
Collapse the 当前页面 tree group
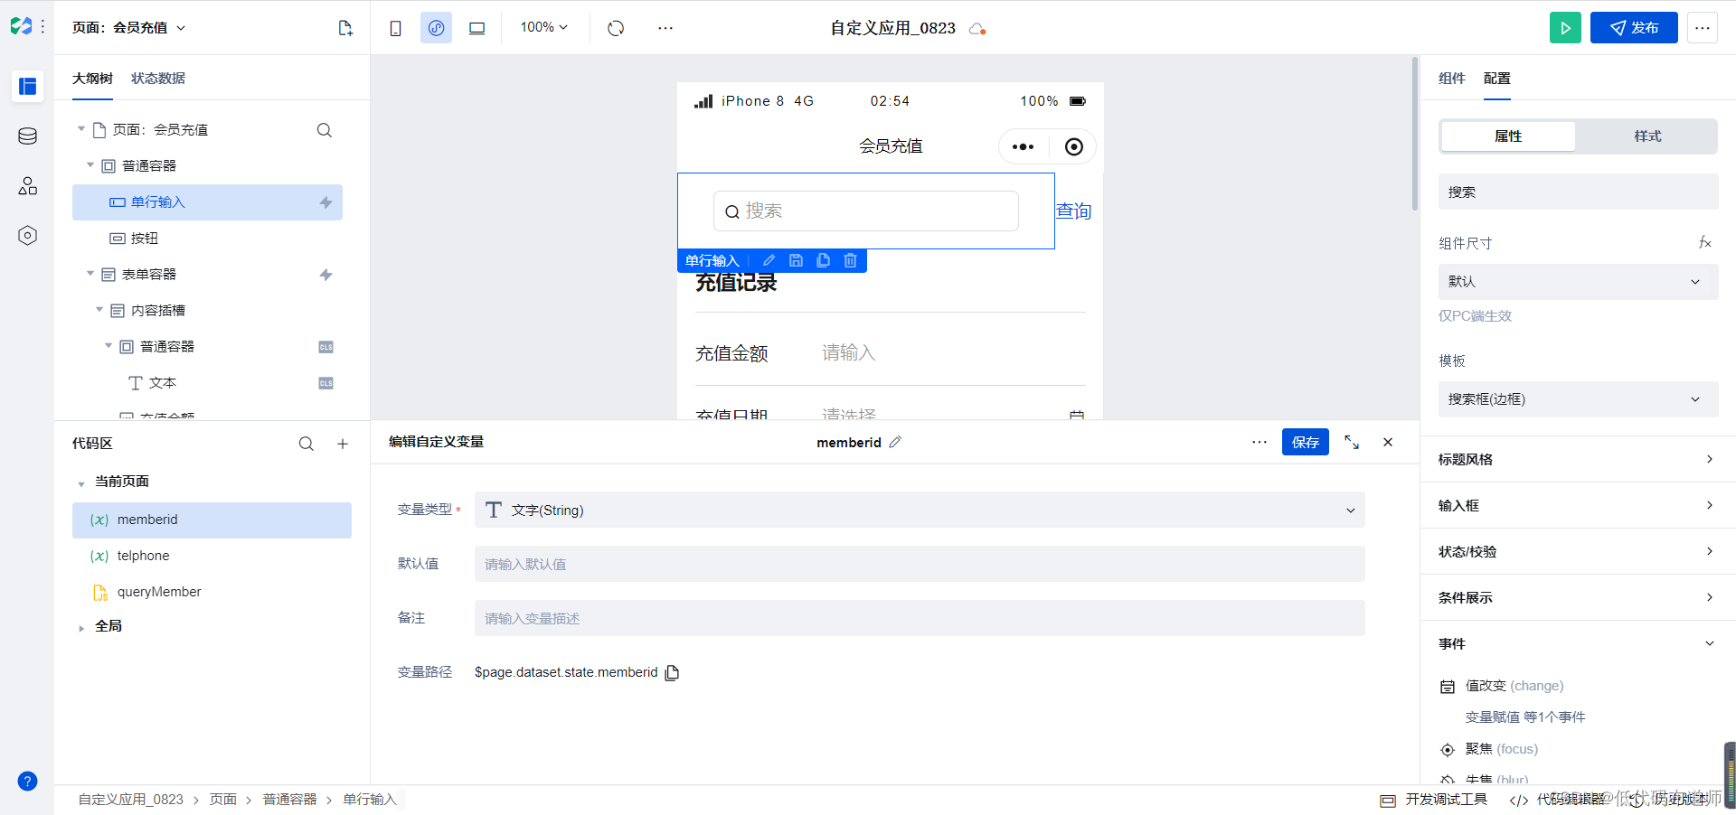click(x=81, y=483)
